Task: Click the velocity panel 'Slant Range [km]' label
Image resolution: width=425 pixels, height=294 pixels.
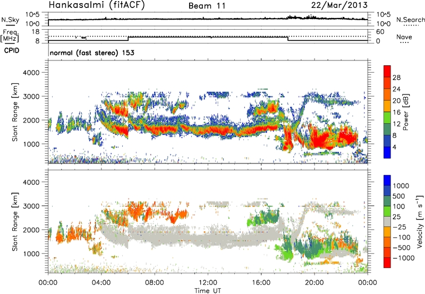Action: coord(15,222)
